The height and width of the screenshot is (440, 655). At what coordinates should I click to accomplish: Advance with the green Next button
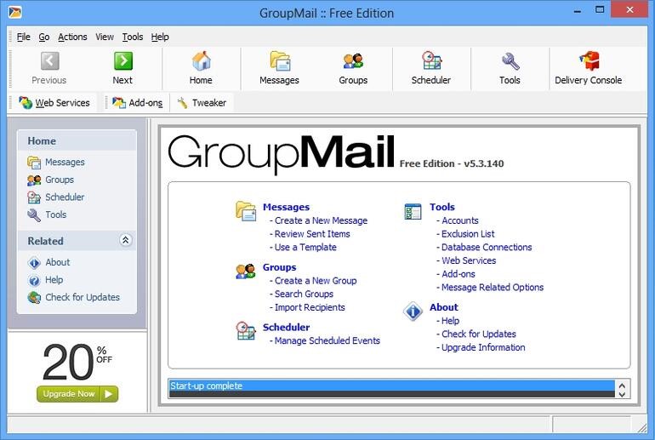(x=122, y=68)
